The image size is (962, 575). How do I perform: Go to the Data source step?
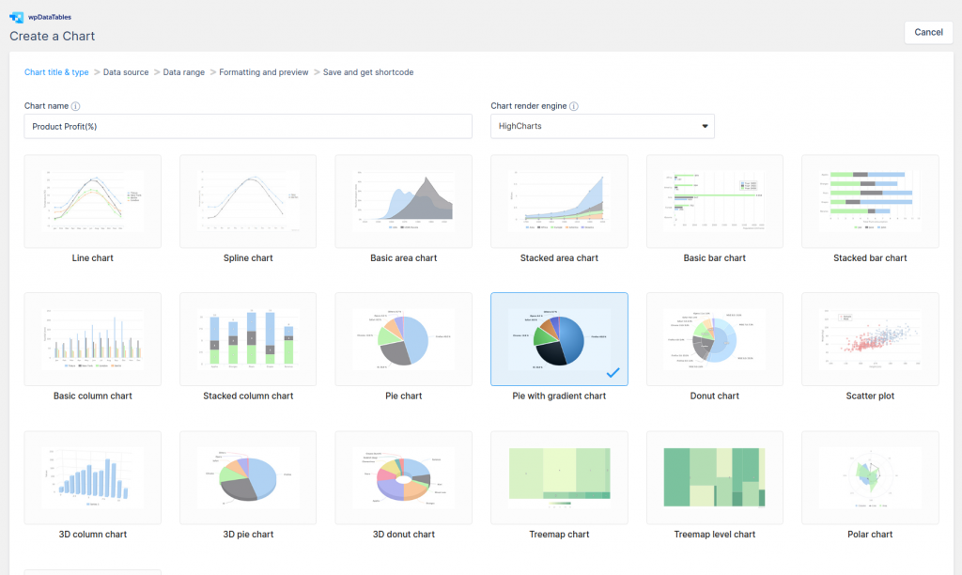point(125,71)
